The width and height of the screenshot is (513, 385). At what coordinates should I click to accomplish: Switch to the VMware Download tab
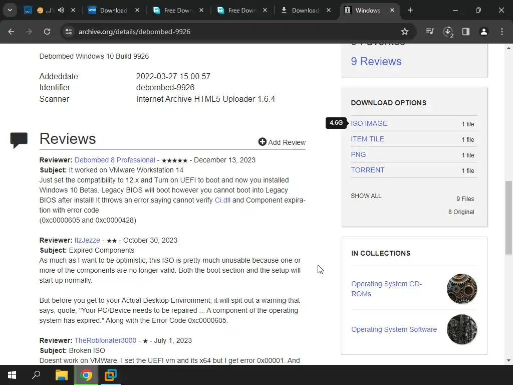pyautogui.click(x=113, y=10)
